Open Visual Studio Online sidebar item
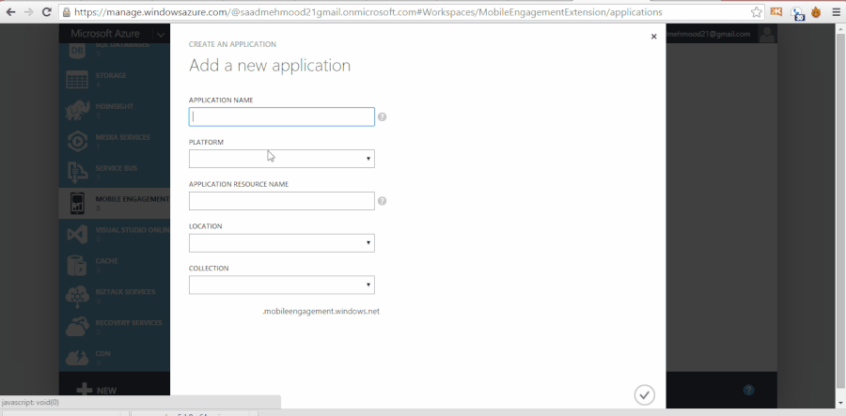The width and height of the screenshot is (846, 416). (x=115, y=234)
